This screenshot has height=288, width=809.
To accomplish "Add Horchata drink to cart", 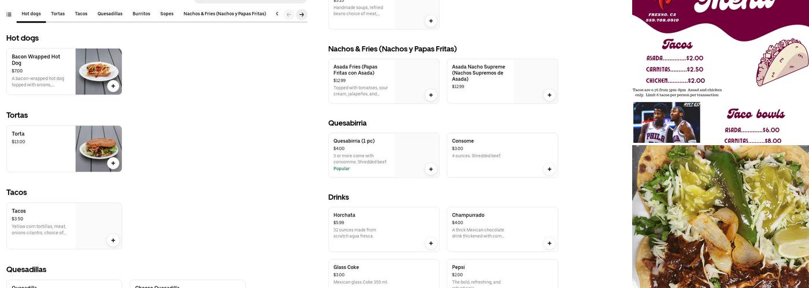I will 431,244.
